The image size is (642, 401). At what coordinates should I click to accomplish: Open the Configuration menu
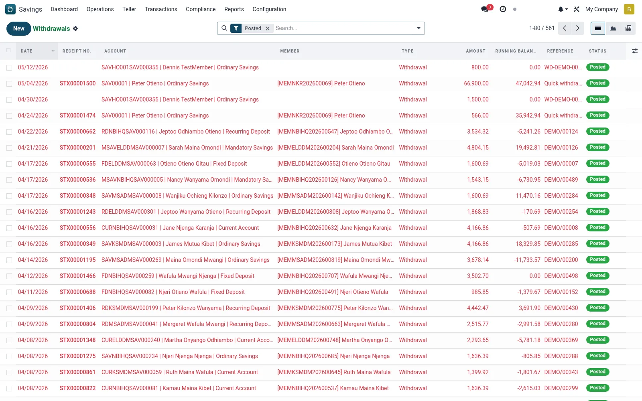coord(269,9)
